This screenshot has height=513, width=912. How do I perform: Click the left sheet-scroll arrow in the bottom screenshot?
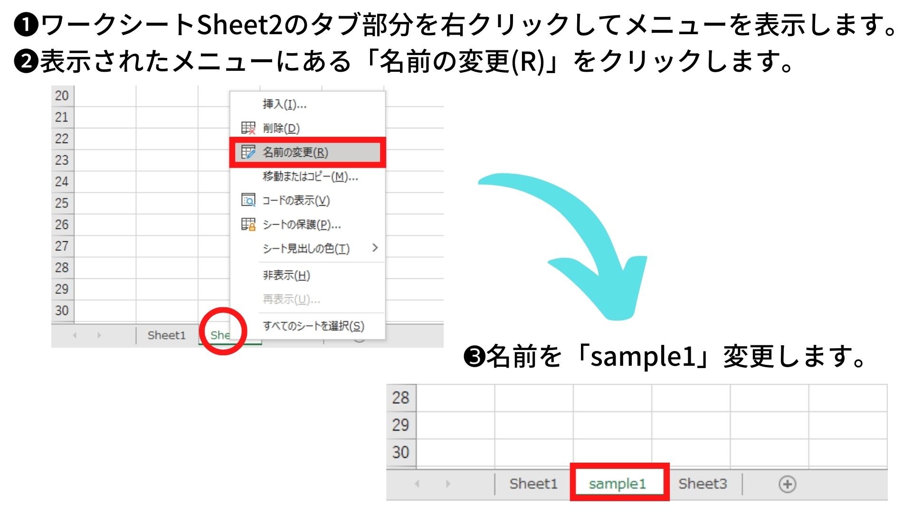click(416, 484)
